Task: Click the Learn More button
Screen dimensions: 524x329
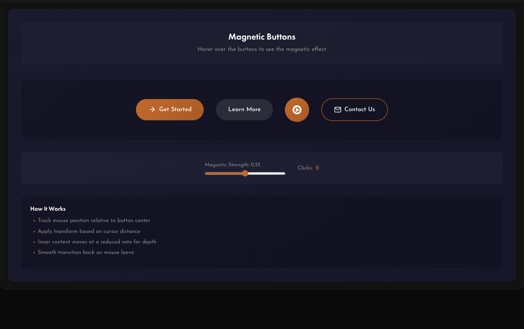Action: pyautogui.click(x=244, y=109)
